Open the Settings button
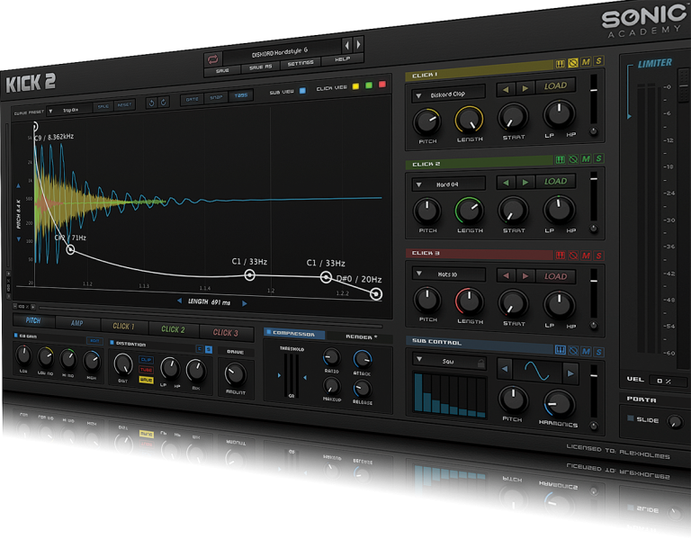 [x=301, y=64]
